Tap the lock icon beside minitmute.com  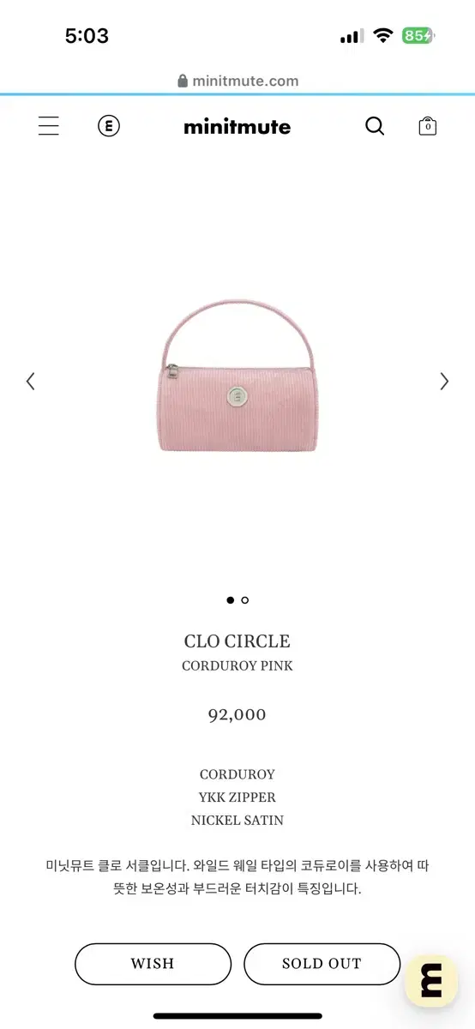click(182, 81)
